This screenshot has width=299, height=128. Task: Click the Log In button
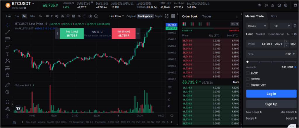tap(271, 94)
